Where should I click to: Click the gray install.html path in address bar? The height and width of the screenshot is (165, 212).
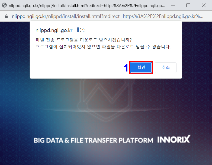[x=74, y=16]
